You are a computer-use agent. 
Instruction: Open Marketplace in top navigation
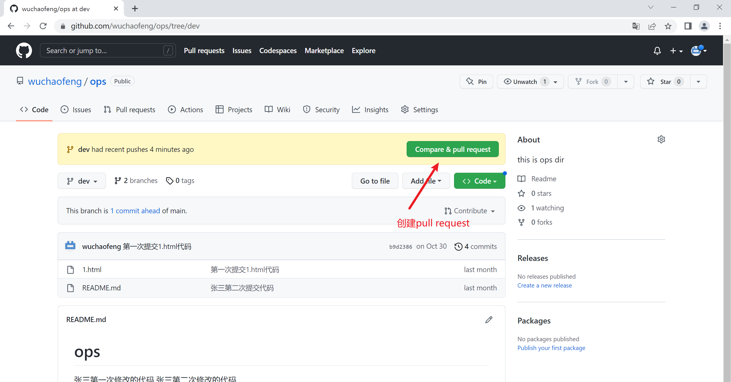tap(324, 51)
